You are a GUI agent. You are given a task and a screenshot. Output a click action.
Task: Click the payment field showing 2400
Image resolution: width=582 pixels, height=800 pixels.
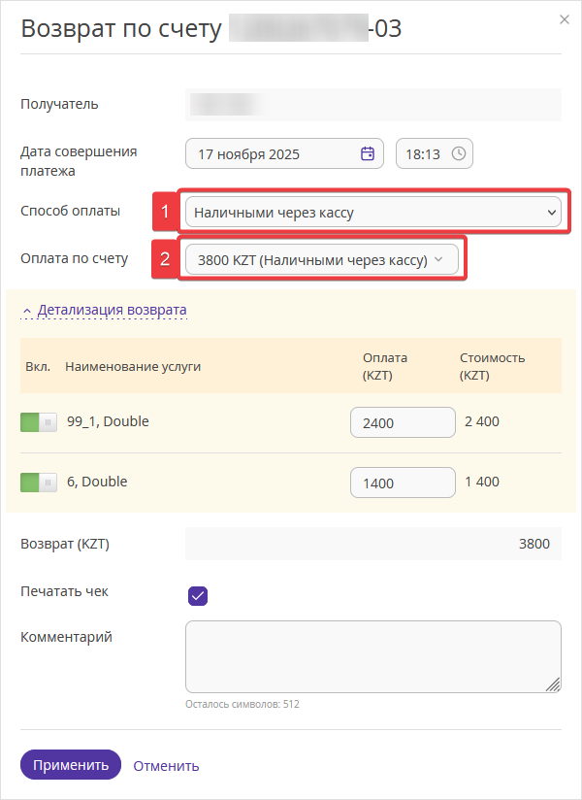pos(403,422)
